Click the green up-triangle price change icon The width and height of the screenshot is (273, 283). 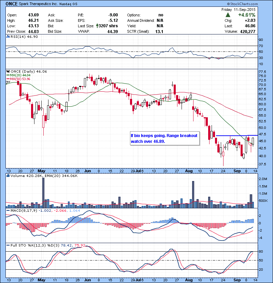228,15
